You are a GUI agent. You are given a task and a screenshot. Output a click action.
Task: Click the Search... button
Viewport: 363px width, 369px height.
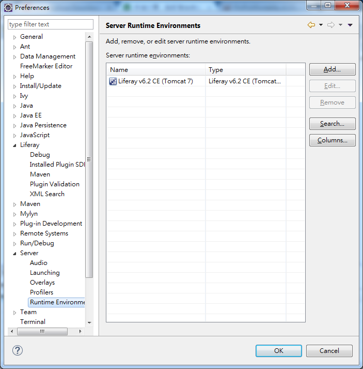[x=332, y=124]
